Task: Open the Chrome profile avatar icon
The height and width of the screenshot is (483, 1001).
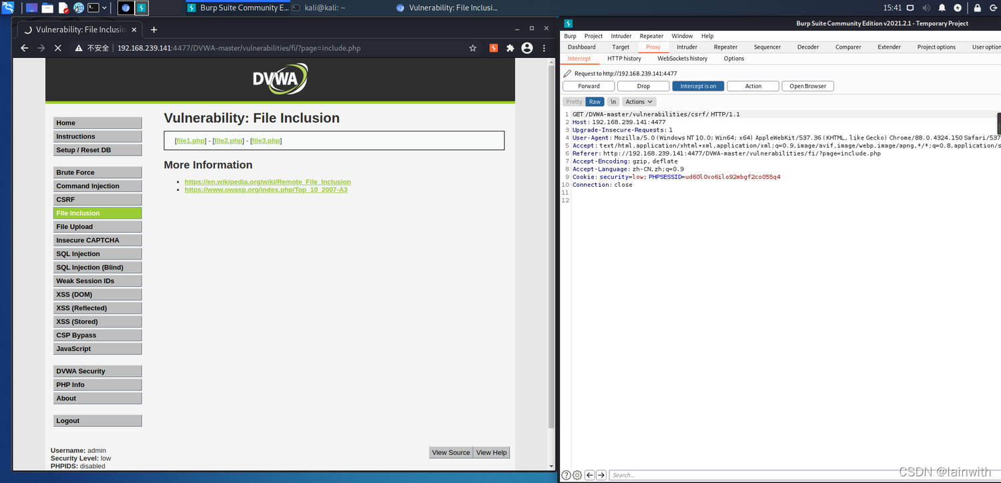Action: (527, 48)
